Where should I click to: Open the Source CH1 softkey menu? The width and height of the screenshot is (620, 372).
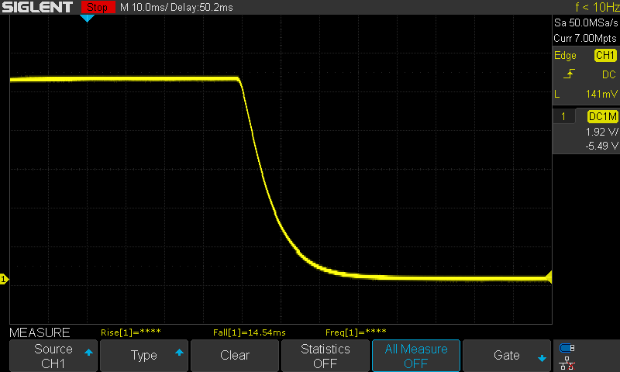tap(53, 356)
